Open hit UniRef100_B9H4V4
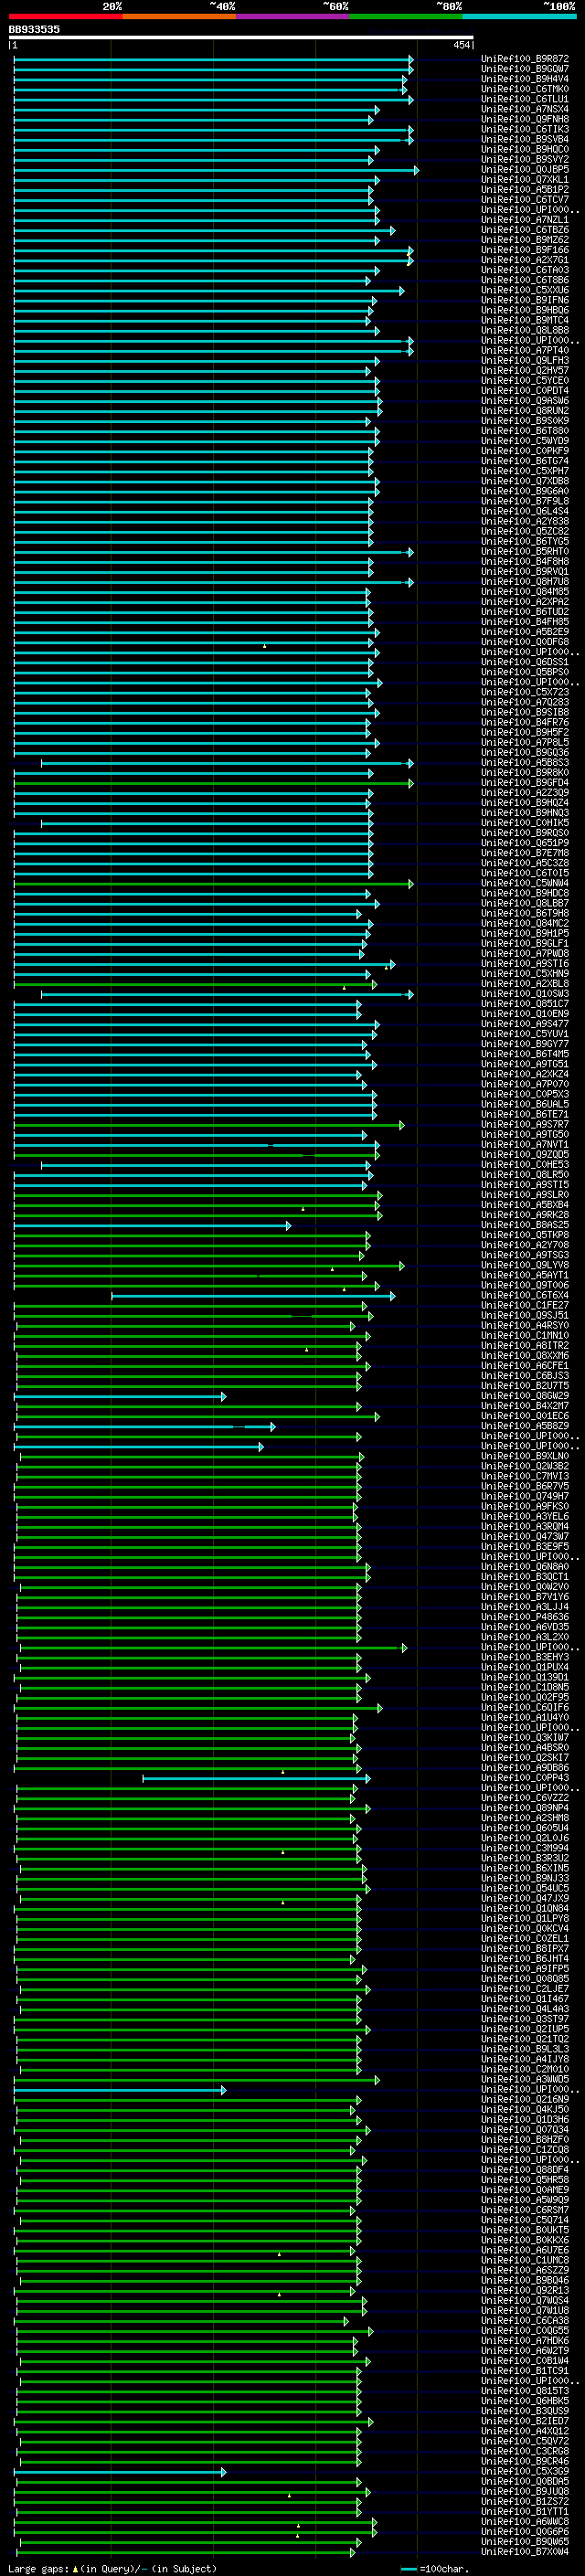Viewport: 585px width, 2576px height. [x=525, y=79]
